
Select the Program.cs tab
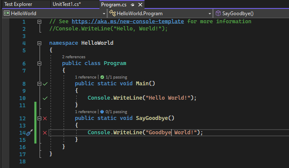click(x=114, y=5)
